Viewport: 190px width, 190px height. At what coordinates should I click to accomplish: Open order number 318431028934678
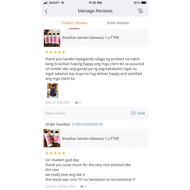click(x=87, y=124)
